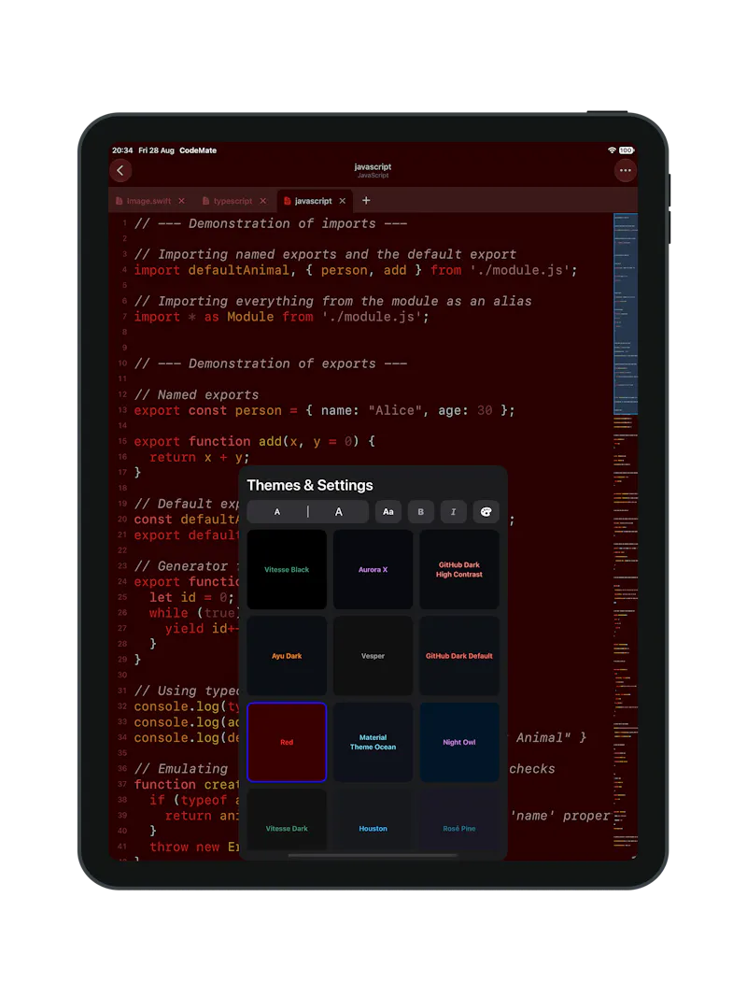Click 'let id = 0;' on line 25

191,598
